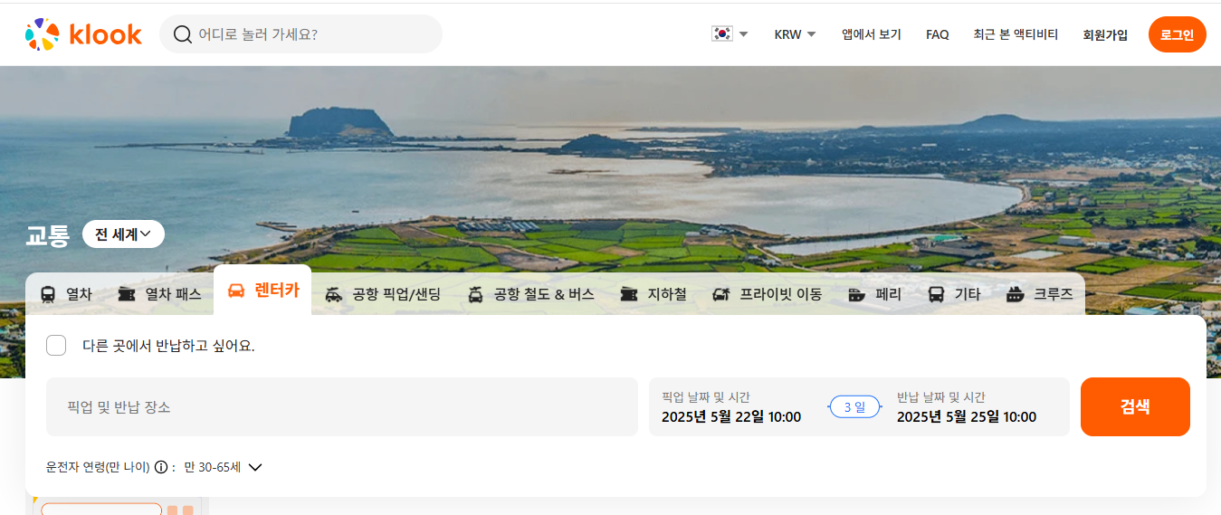
Task: Click the driver age info icon
Action: 161,467
